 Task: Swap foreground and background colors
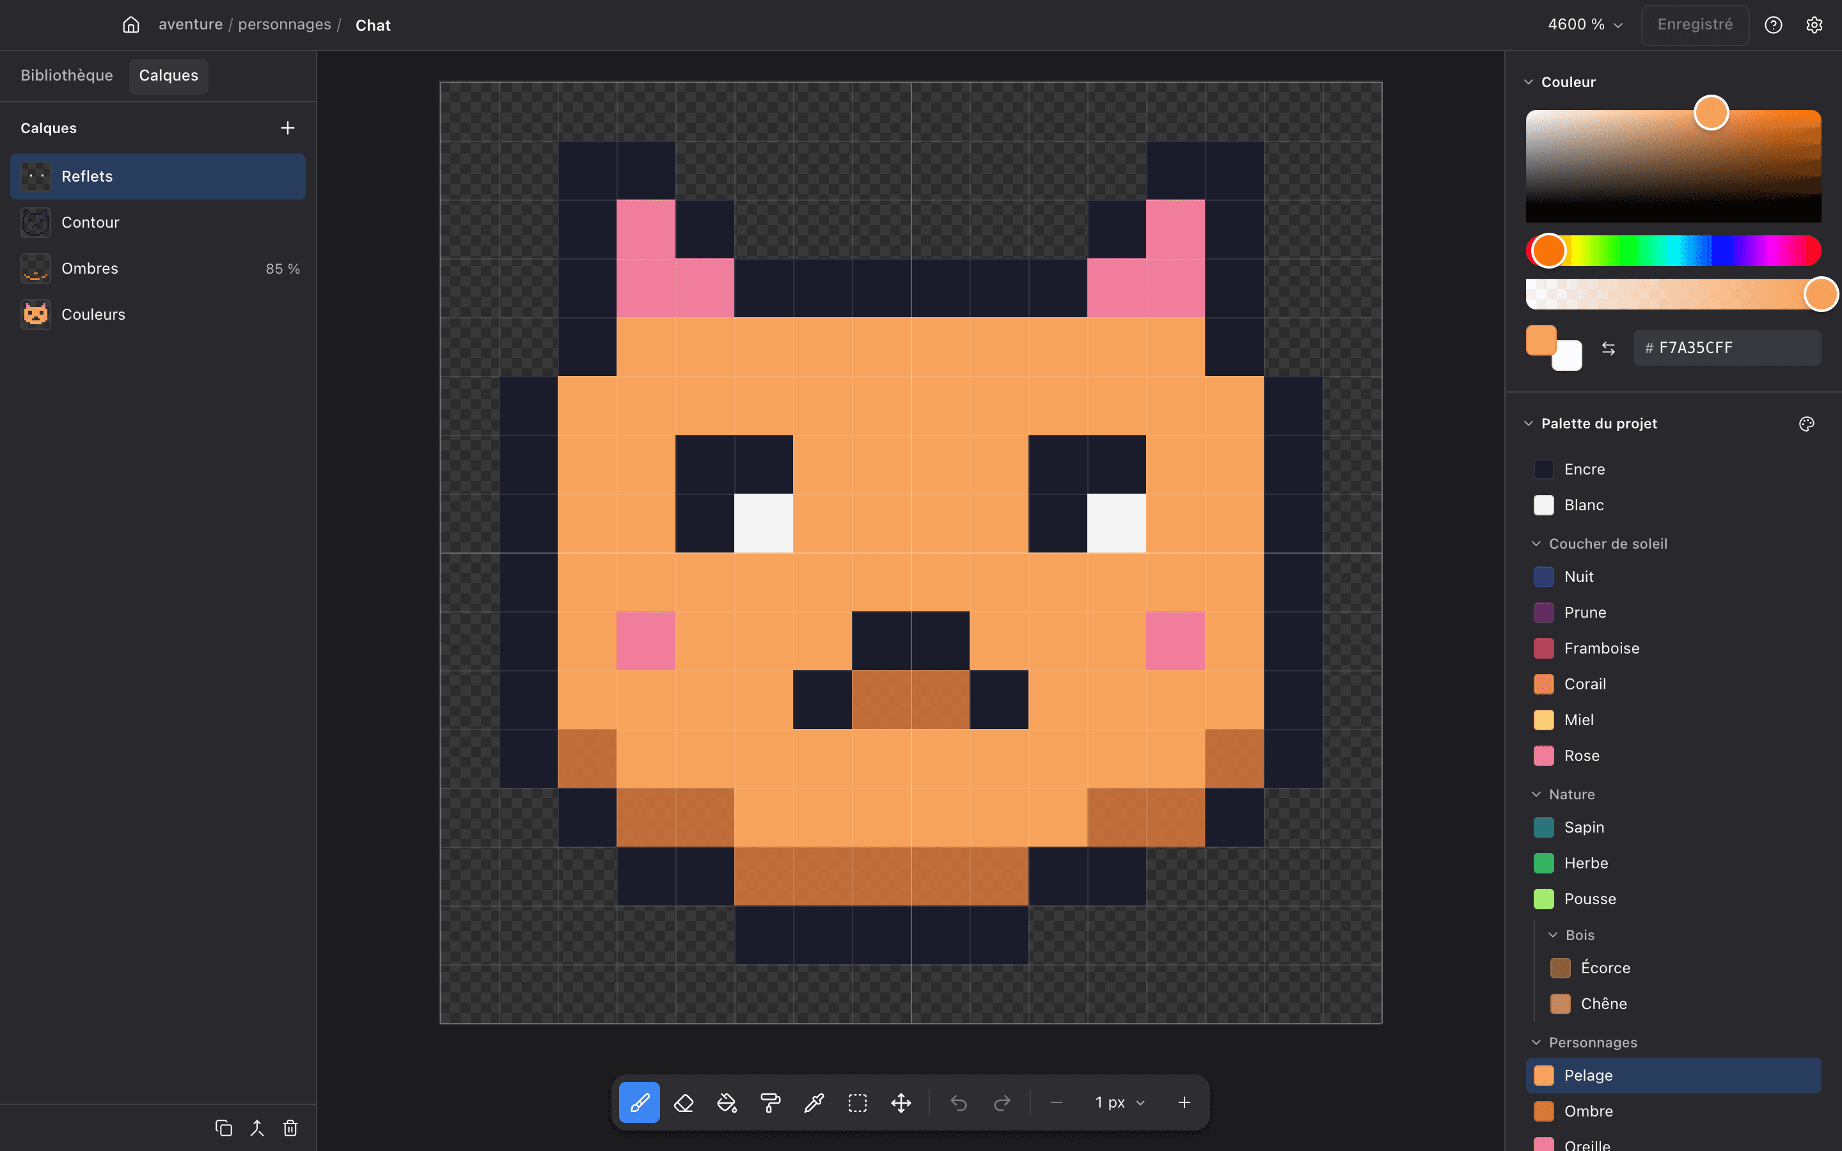click(x=1609, y=348)
